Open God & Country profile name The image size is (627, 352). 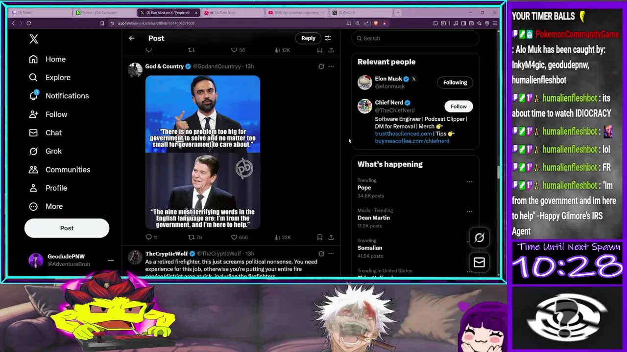click(165, 66)
